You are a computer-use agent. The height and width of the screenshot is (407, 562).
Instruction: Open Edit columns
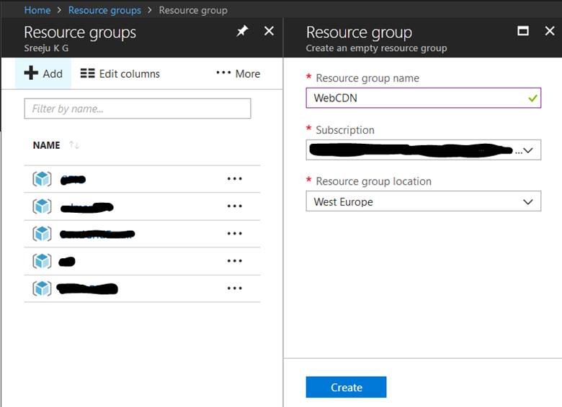[x=120, y=73]
